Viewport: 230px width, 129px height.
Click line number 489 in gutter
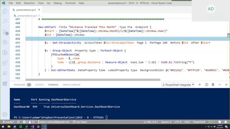[x=18, y=27]
